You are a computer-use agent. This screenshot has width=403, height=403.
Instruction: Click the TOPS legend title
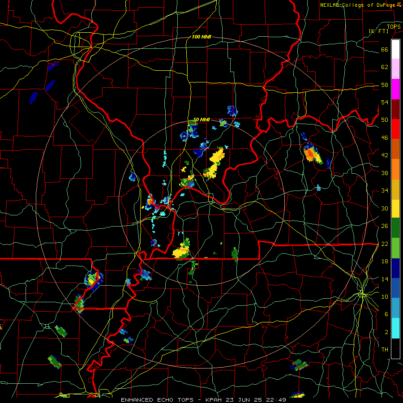tap(394, 26)
